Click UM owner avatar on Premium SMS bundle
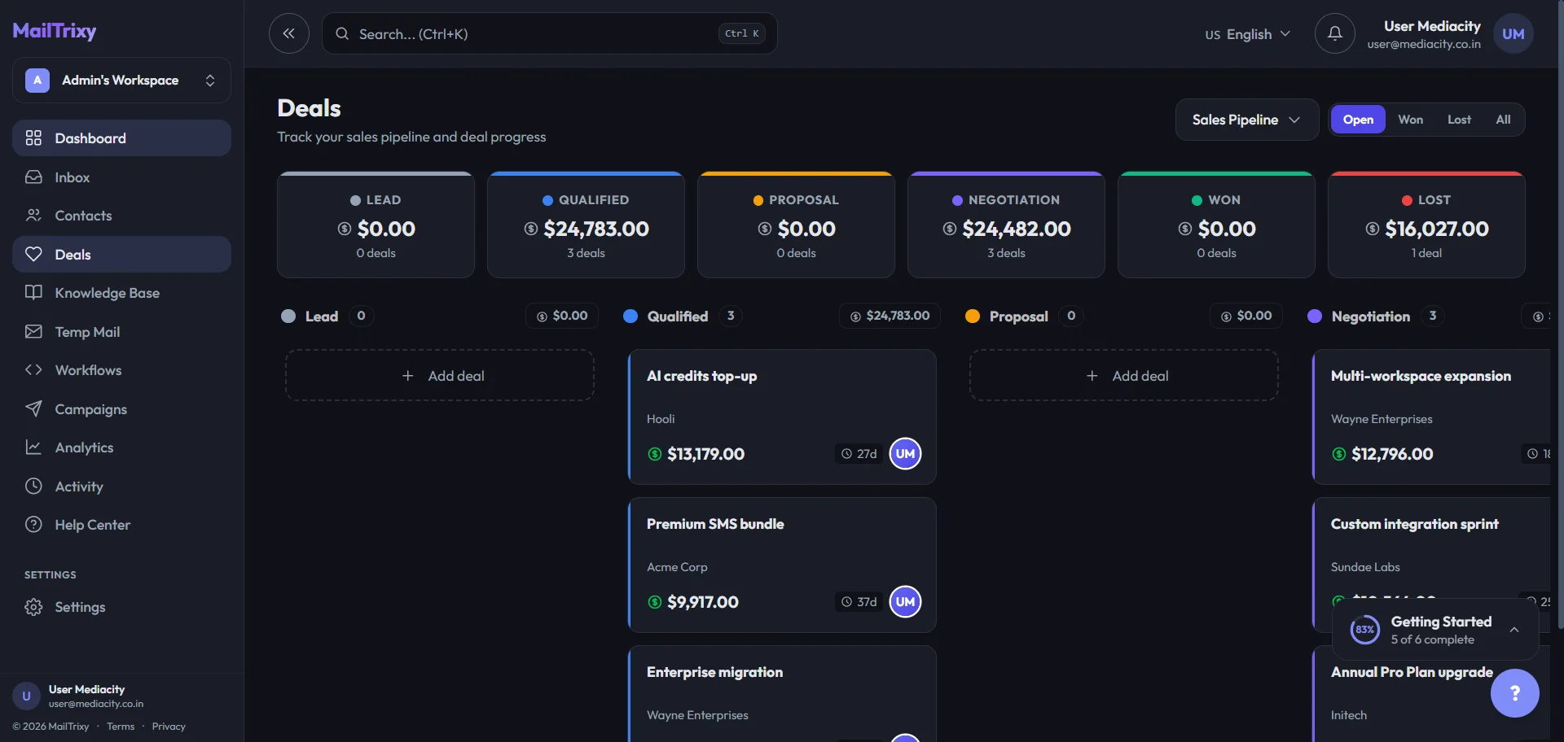 [905, 602]
